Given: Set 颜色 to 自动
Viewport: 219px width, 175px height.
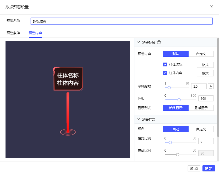Looking at the screenshot, I should click(x=176, y=129).
